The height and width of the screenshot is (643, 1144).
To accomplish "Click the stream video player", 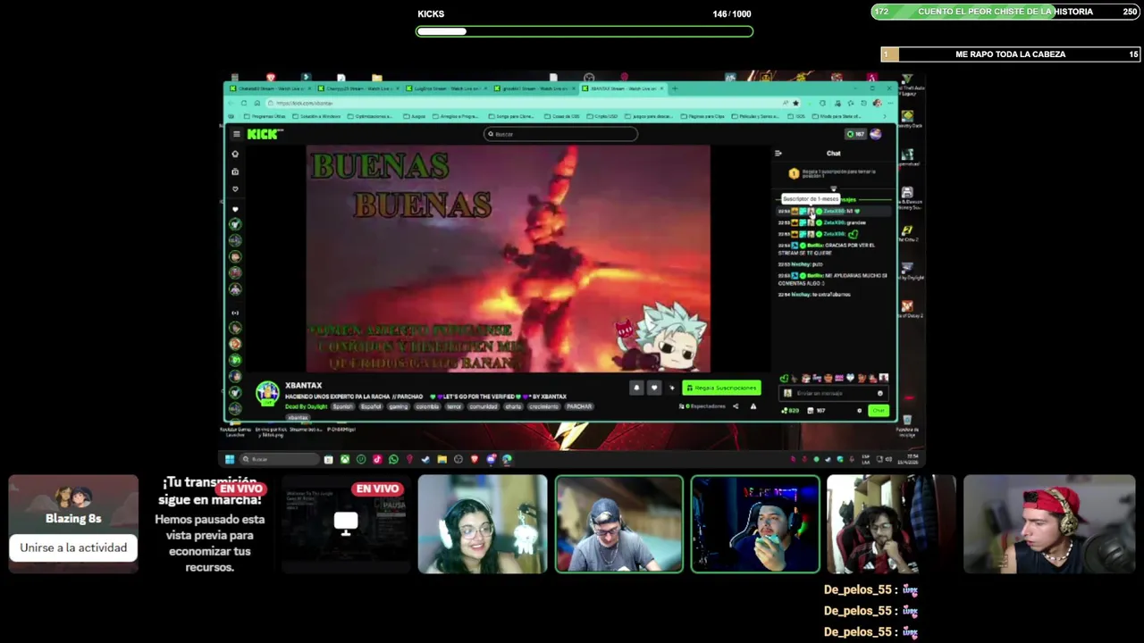I will pyautogui.click(x=508, y=258).
